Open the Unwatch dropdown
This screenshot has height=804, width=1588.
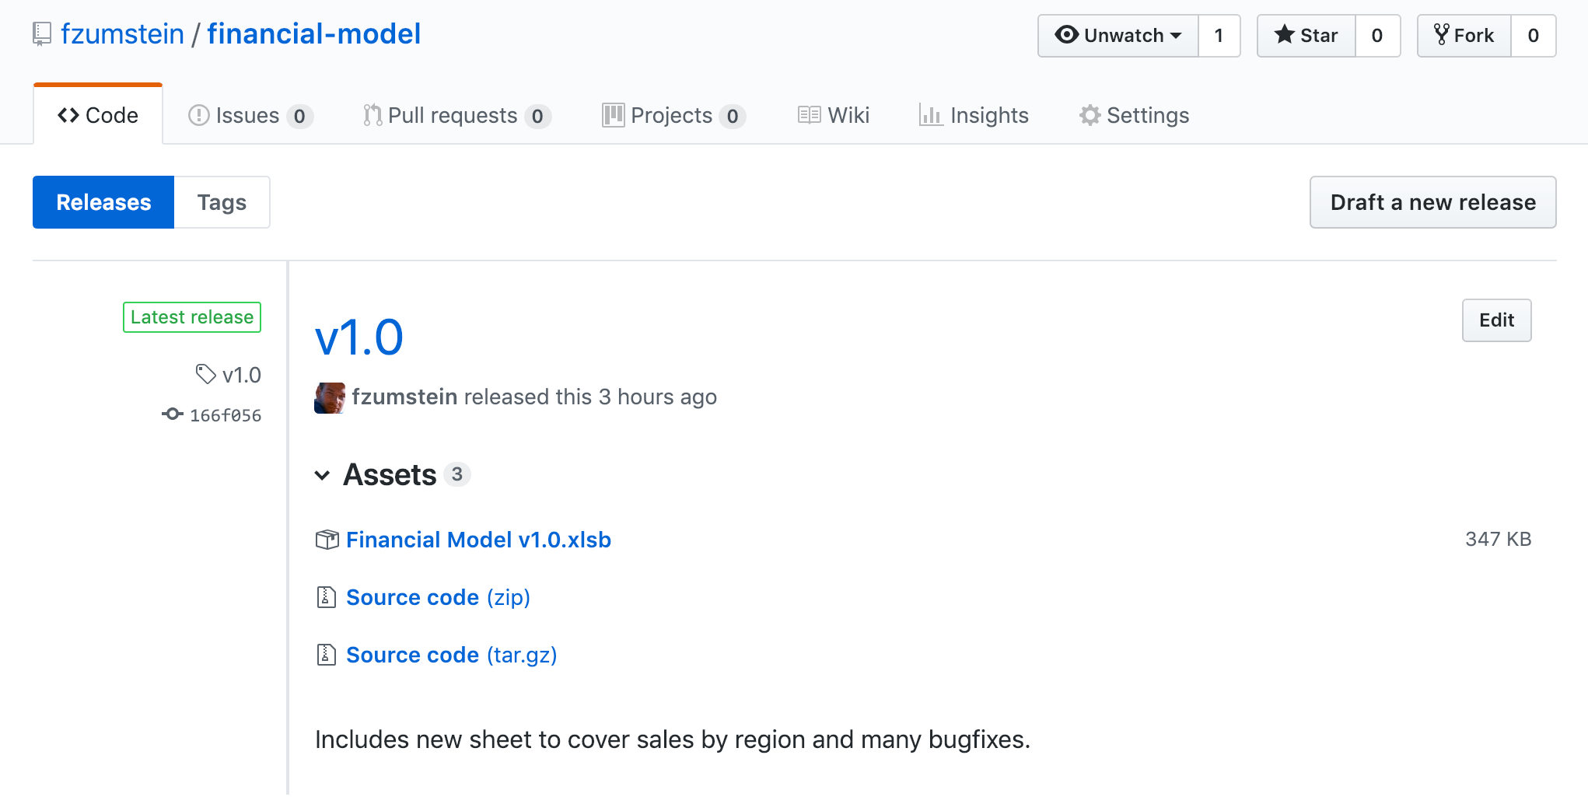coord(1118,36)
